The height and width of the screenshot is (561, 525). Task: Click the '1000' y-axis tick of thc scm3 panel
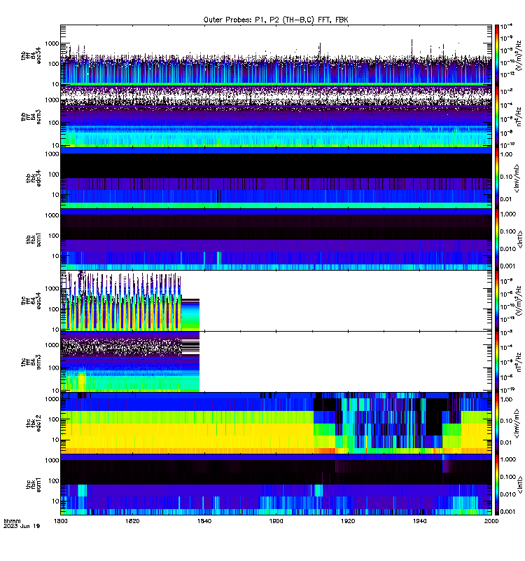click(x=52, y=345)
